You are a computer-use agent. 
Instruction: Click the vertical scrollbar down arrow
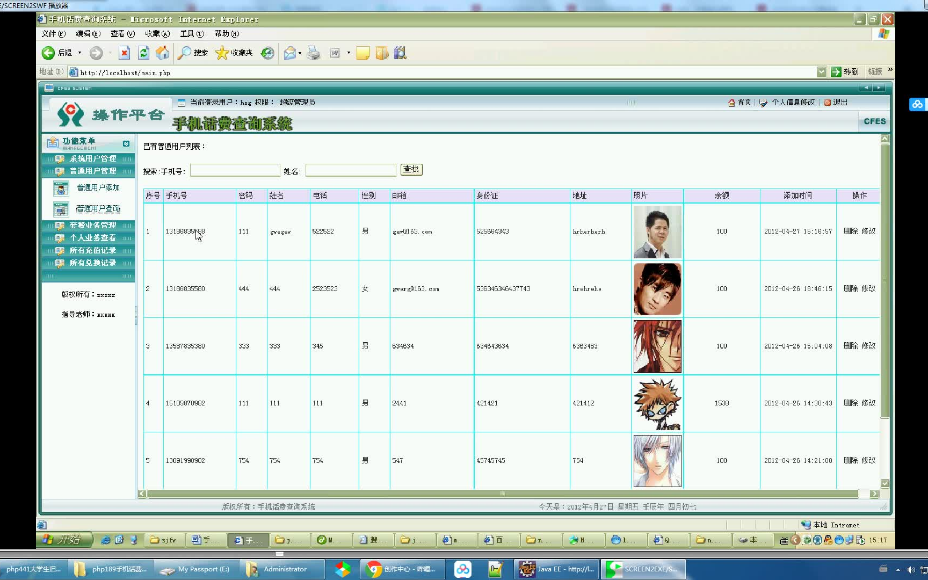pyautogui.click(x=885, y=483)
